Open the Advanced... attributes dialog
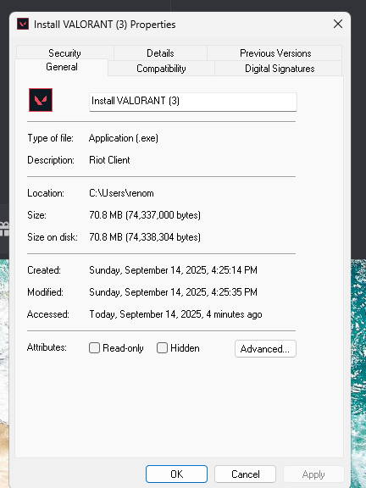The width and height of the screenshot is (366, 488). 265,348
